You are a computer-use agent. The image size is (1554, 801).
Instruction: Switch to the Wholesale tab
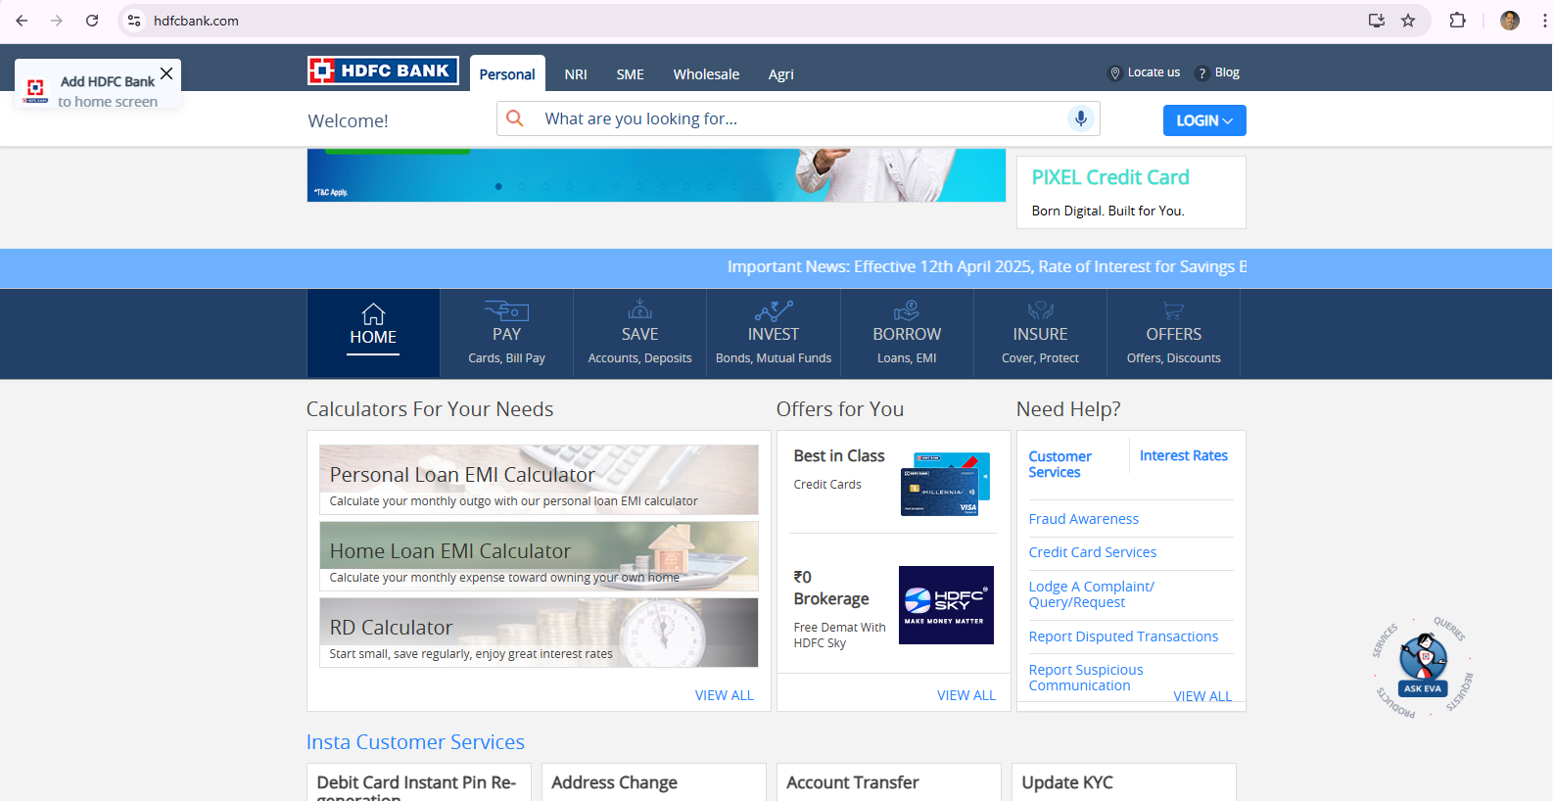[x=706, y=74]
